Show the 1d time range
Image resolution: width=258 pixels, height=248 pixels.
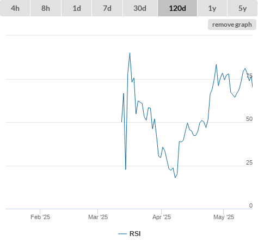pyautogui.click(x=77, y=8)
